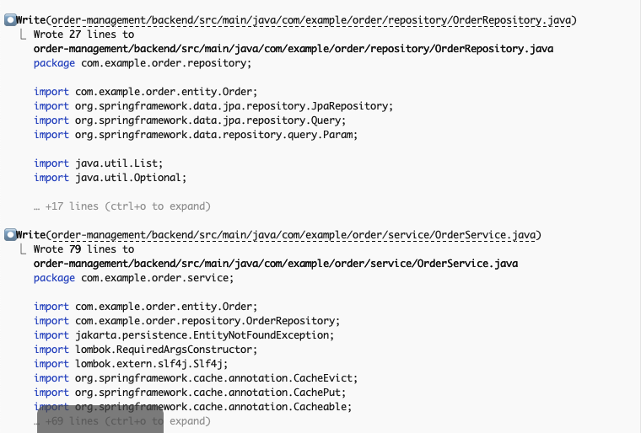
Task: Click the status bullet beside Write OrderRepository.java
Action: (10, 20)
